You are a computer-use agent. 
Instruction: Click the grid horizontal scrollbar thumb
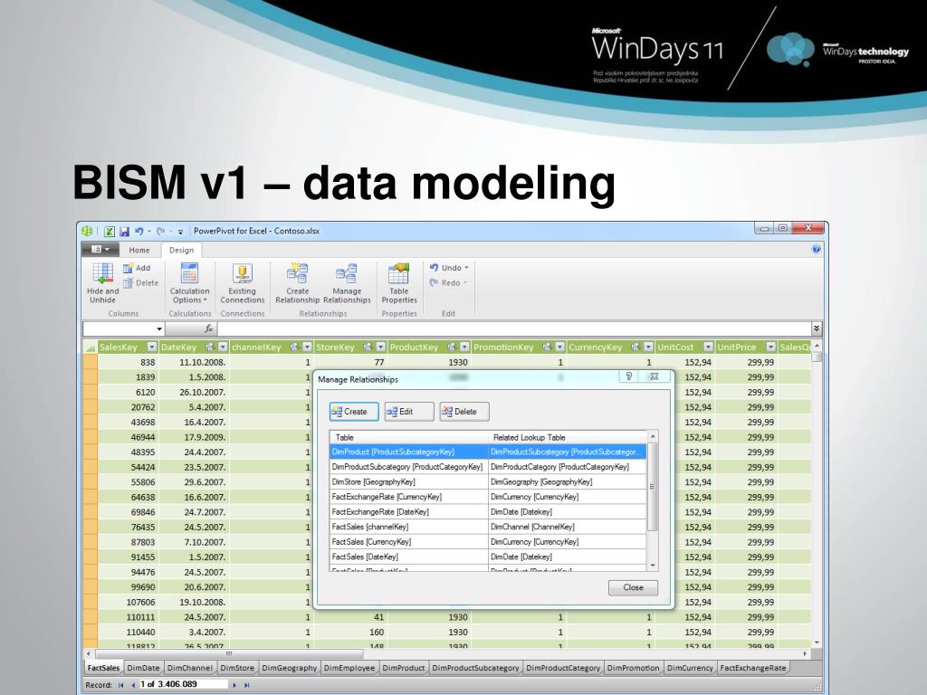tap(229, 653)
